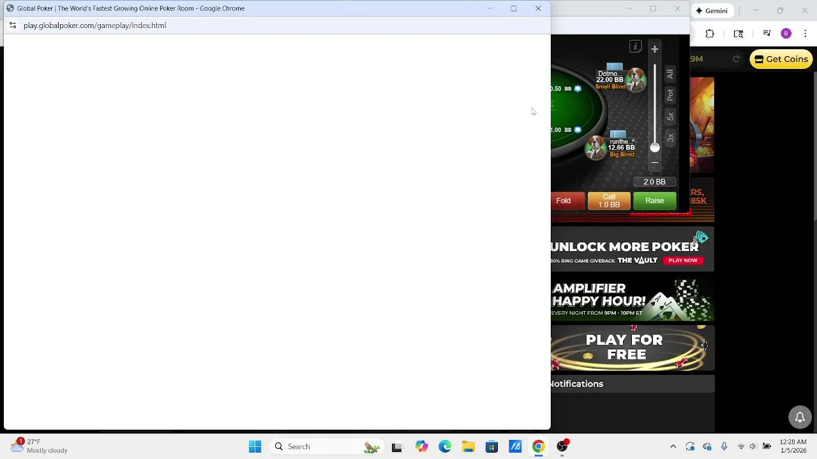Open the Wi-Fi network tray icon
The height and width of the screenshot is (459, 817).
741,447
